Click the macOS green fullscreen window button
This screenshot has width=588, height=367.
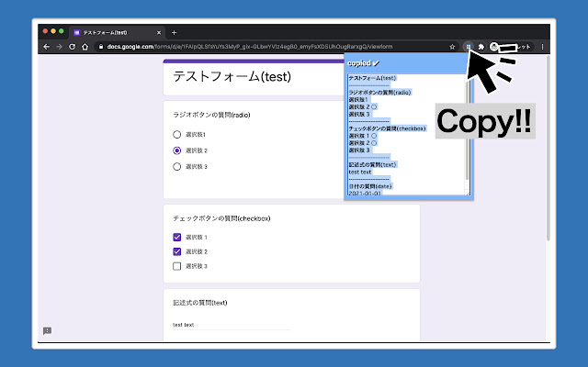pos(62,31)
